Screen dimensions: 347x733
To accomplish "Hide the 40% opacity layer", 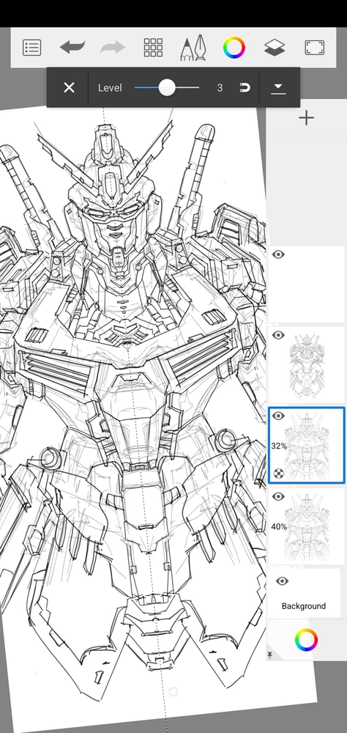I will coord(278,496).
